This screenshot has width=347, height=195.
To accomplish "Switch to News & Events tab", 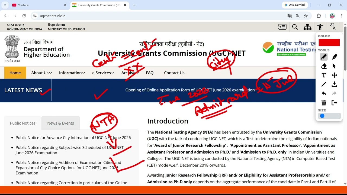I will click(60, 123).
